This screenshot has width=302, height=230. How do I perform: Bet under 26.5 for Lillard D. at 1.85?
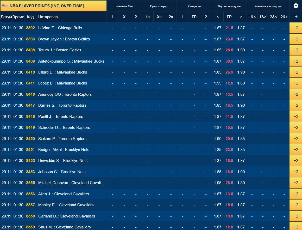point(218,72)
